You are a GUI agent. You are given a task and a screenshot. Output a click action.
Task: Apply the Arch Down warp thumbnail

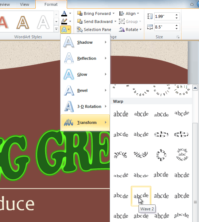click(x=141, y=155)
